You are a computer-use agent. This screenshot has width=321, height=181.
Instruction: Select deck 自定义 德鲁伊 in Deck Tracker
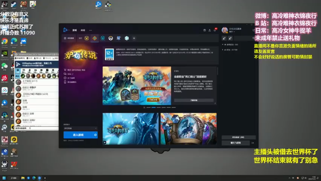coord(37,88)
